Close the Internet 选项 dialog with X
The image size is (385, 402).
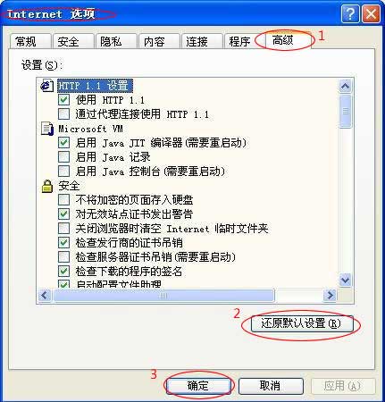371,14
